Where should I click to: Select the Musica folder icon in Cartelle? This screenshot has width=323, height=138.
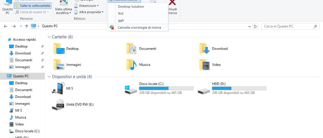132,65
